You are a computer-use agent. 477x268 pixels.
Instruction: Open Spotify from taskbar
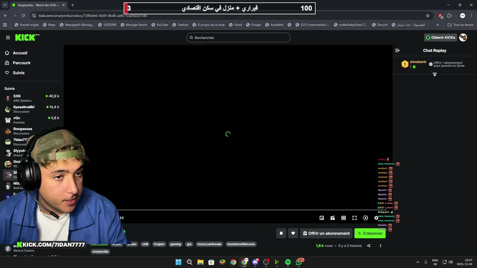tap(288, 262)
